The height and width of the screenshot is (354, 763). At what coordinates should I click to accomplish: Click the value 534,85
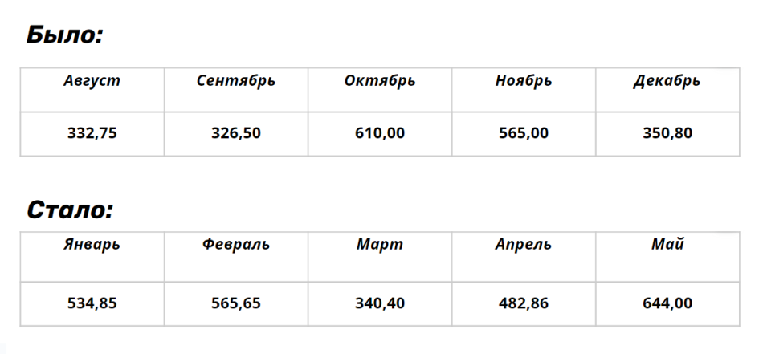92,303
